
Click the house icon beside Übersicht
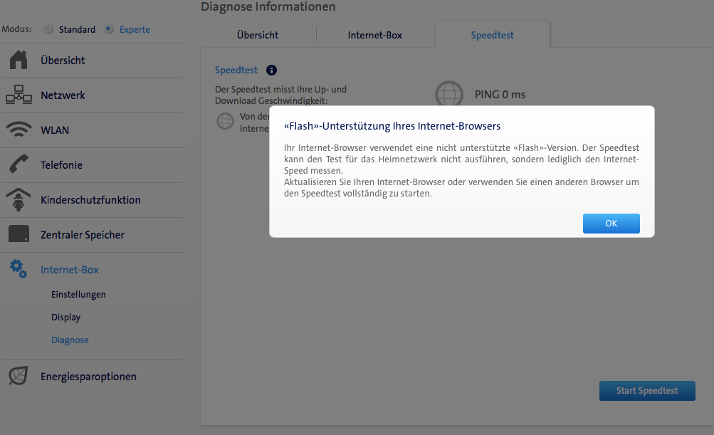point(19,61)
